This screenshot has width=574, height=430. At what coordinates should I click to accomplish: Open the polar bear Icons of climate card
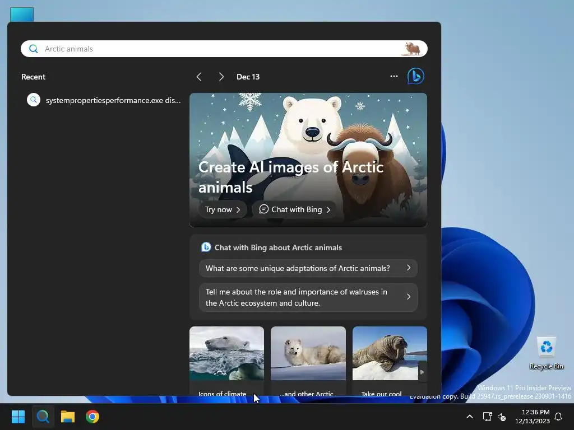coord(226,361)
